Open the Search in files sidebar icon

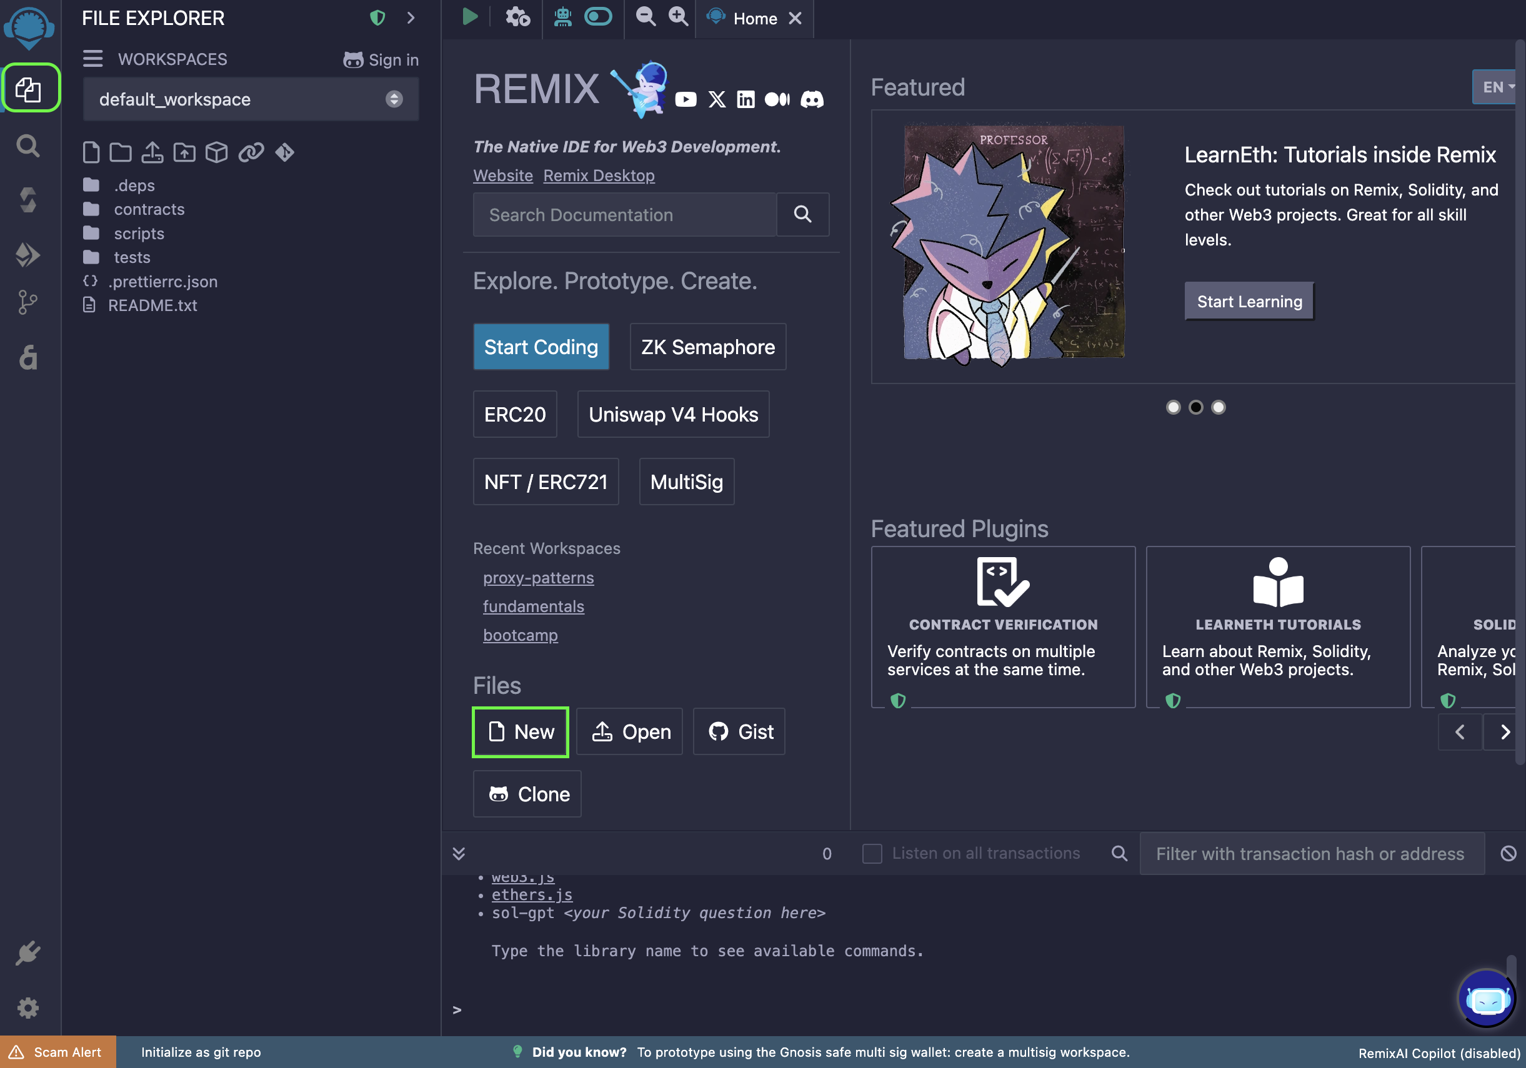[x=28, y=146]
